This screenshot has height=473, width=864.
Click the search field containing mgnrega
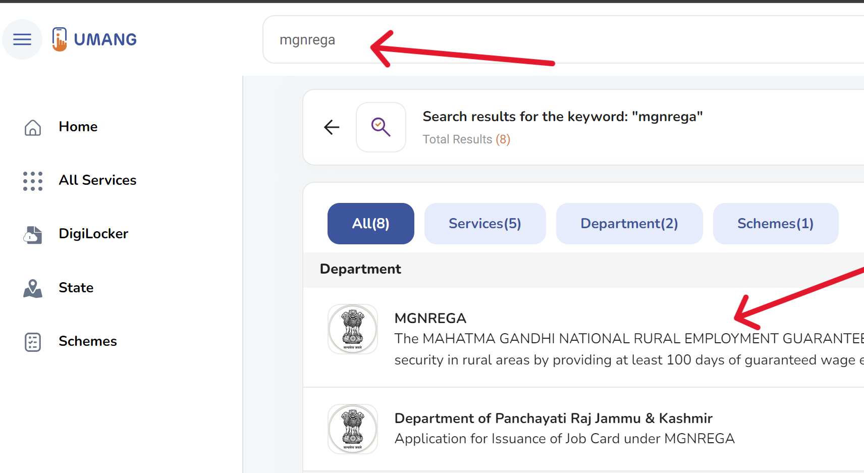[563, 39]
